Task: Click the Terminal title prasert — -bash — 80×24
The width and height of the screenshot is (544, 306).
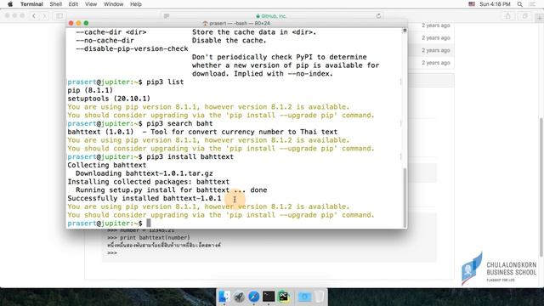Action: [x=236, y=23]
